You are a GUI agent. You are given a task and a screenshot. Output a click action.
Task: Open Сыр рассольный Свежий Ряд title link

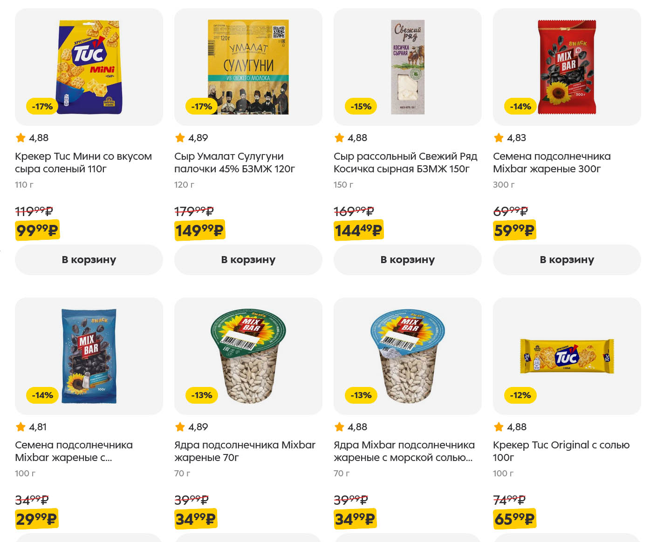(x=405, y=163)
